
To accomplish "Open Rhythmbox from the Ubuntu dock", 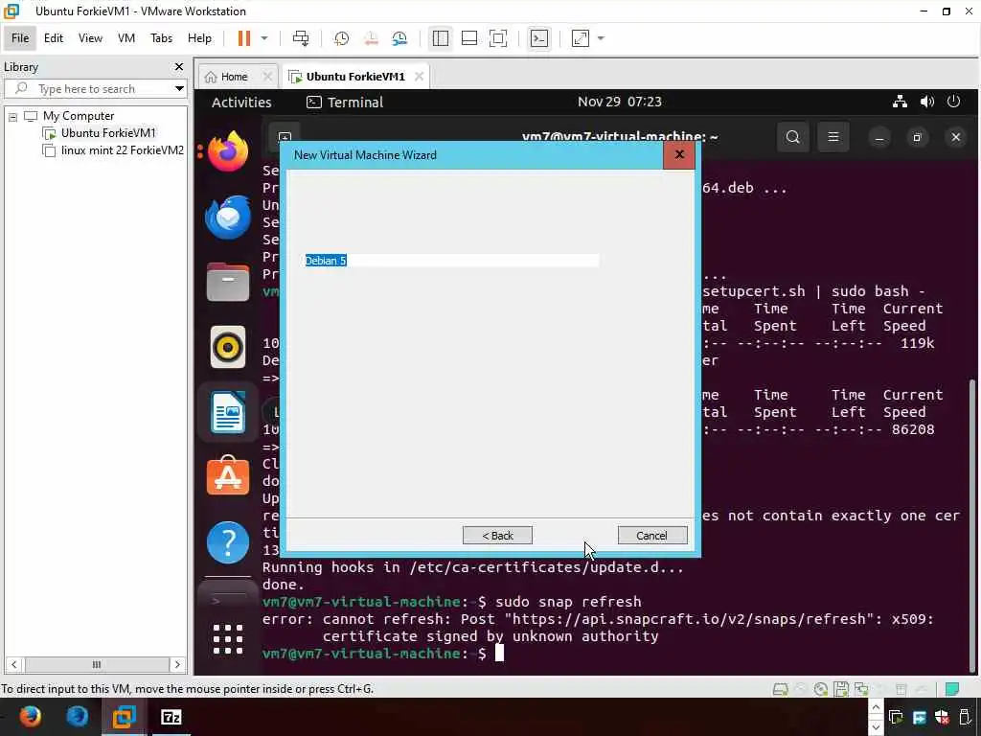I will [228, 347].
